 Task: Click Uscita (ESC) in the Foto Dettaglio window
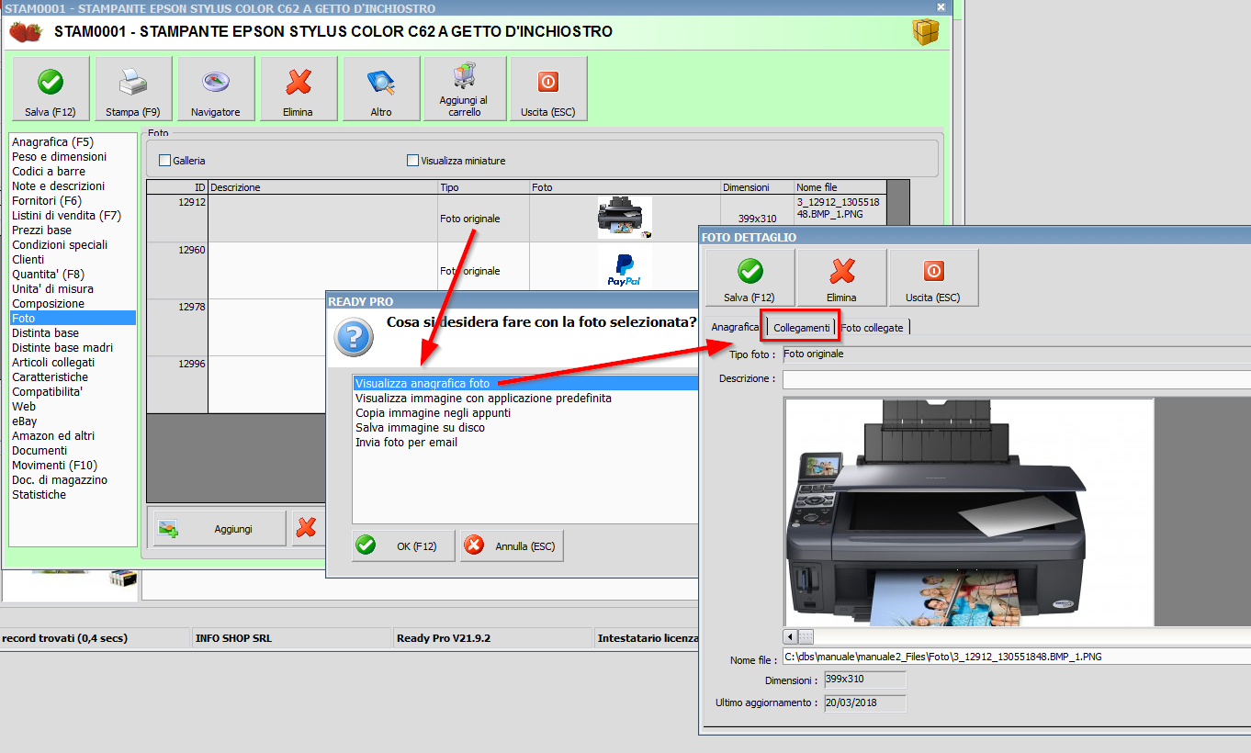tap(933, 277)
